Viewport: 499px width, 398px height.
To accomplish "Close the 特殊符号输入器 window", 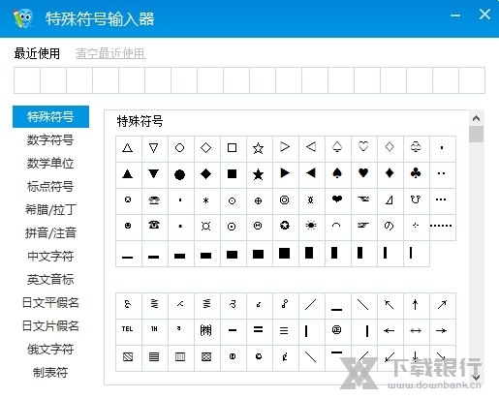I will 484,15.
